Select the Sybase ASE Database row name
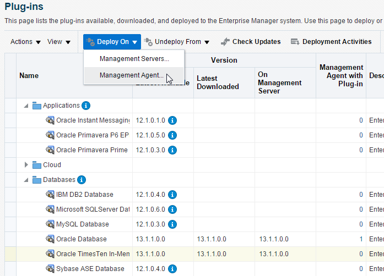 pyautogui.click(x=90, y=269)
